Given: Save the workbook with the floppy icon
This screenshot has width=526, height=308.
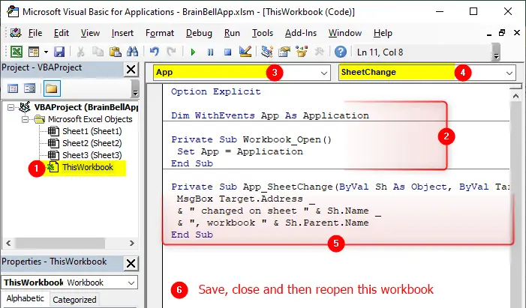Looking at the screenshot, I should tap(59, 52).
